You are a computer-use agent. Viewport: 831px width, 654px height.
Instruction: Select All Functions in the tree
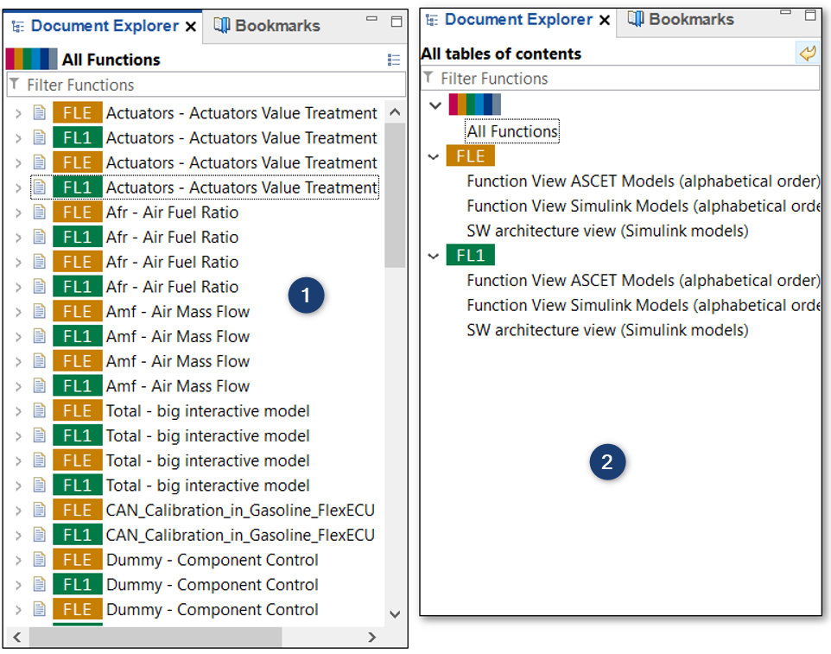[x=512, y=131]
